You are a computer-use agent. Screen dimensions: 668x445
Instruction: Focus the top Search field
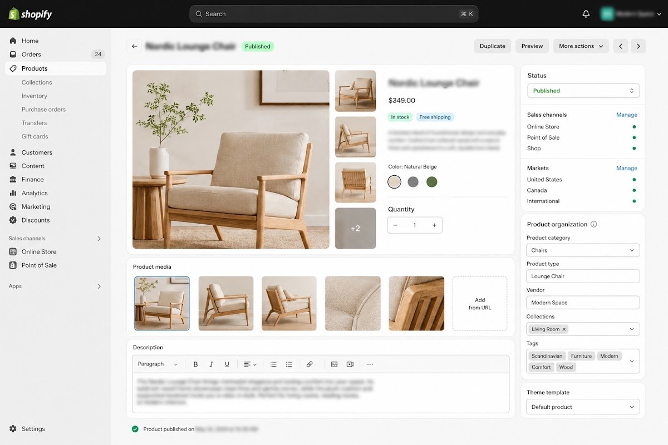(334, 14)
